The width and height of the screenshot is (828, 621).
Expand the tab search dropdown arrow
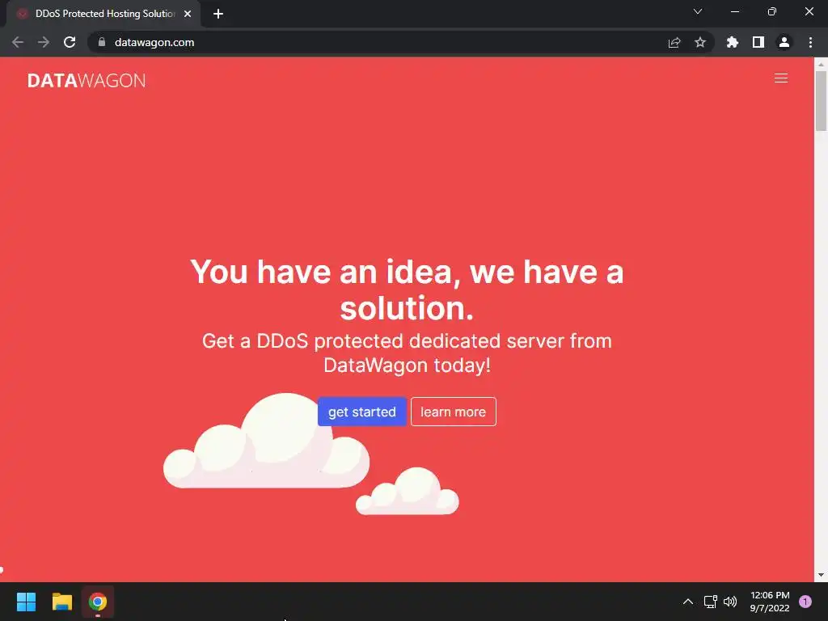698,11
